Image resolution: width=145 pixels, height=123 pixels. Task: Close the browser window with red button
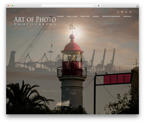click(8, 6)
